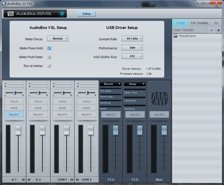Select the In 1 channel
The image size is (224, 185).
pos(14,115)
